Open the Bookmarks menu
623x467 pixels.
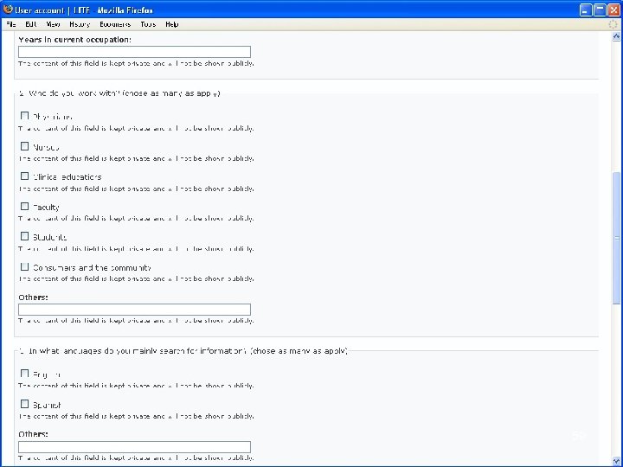tap(115, 24)
